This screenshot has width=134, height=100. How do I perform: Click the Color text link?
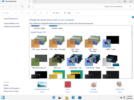coord(68,89)
